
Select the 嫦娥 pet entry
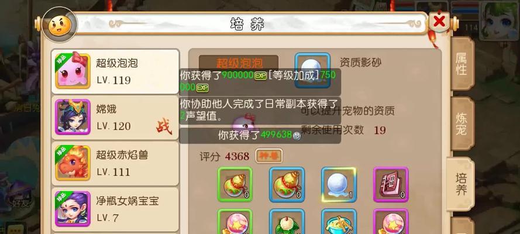click(x=115, y=118)
